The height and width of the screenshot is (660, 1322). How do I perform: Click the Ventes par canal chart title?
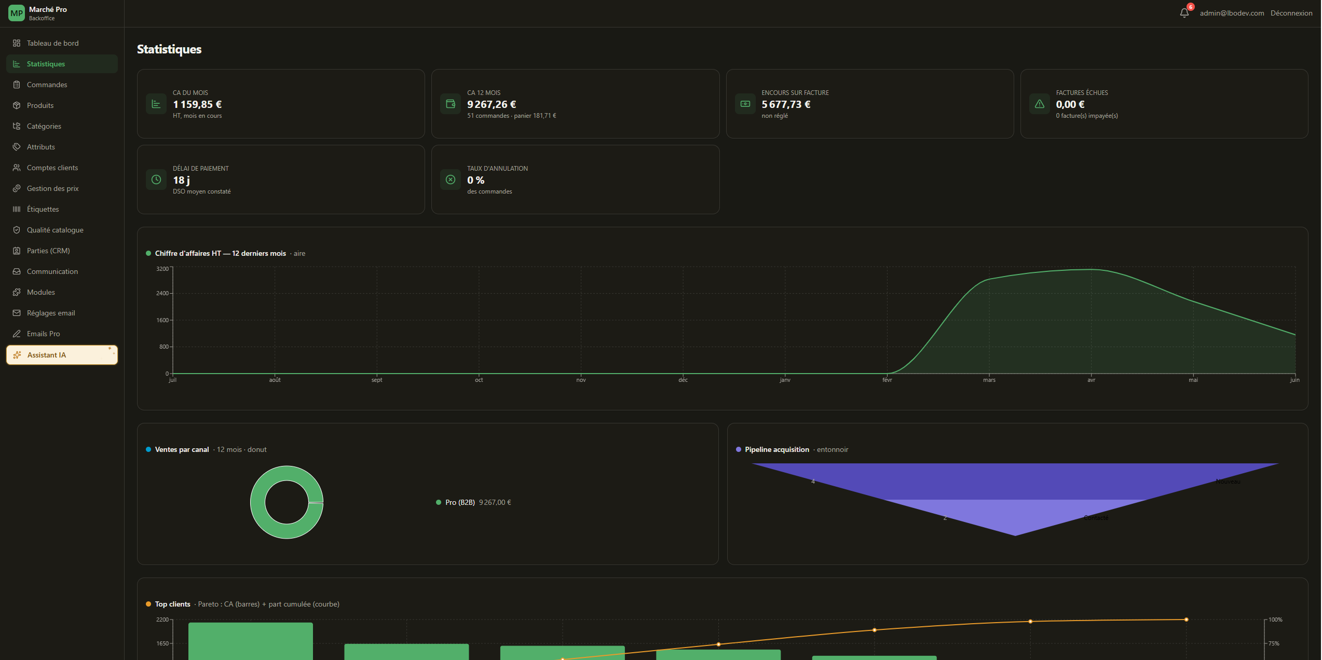click(x=182, y=449)
